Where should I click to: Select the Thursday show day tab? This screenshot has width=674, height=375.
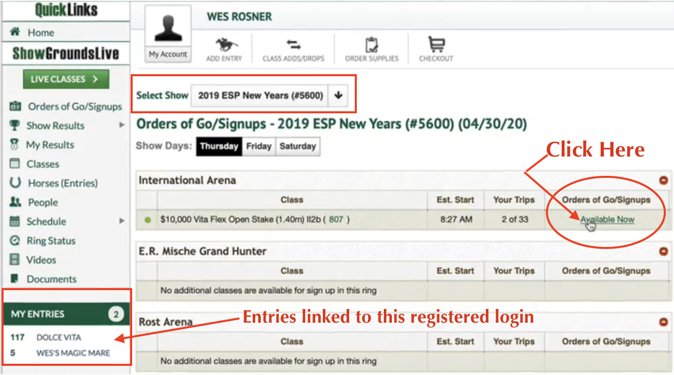click(219, 146)
